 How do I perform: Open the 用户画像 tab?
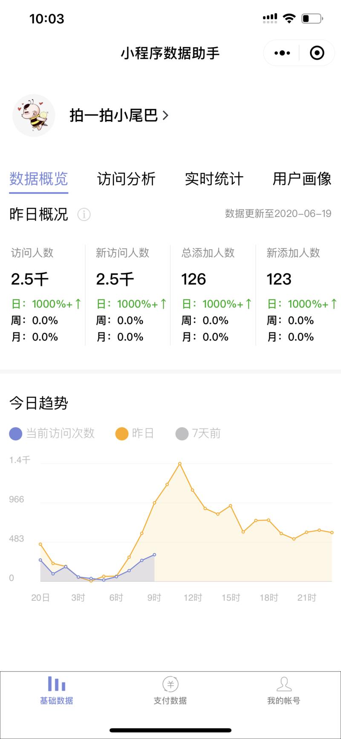(302, 179)
